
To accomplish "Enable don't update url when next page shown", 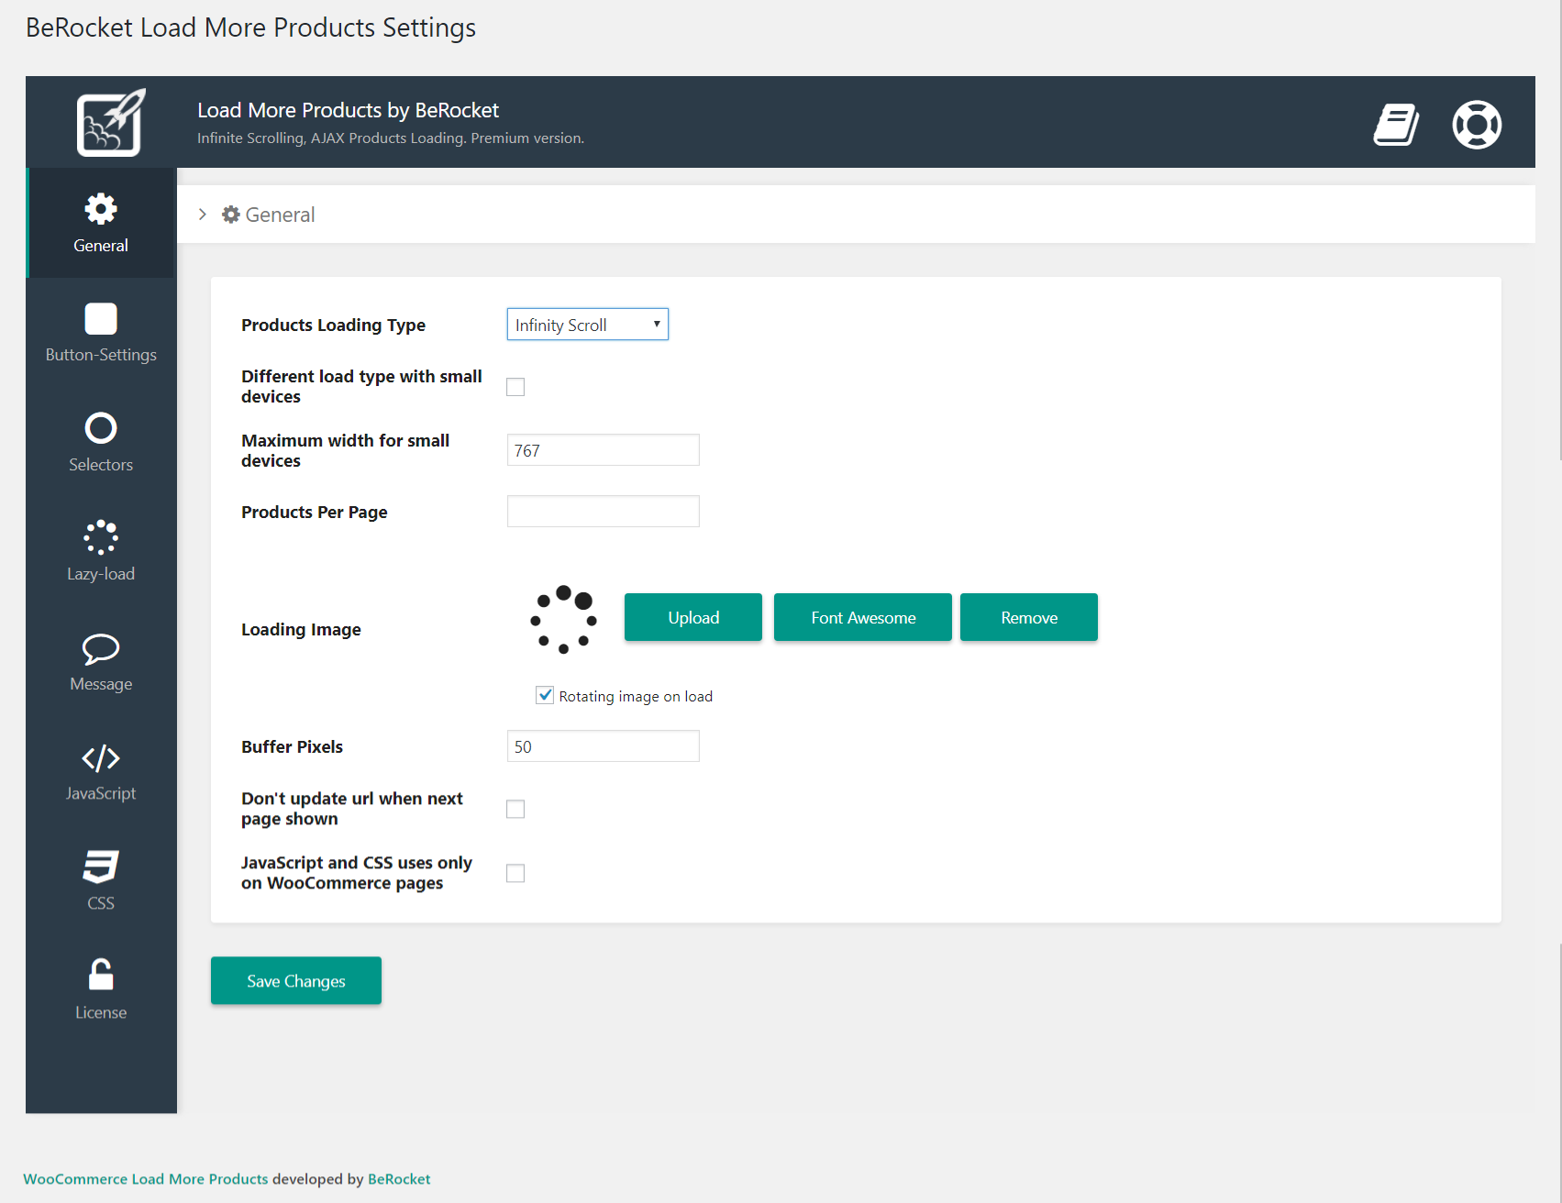I will click(x=515, y=809).
